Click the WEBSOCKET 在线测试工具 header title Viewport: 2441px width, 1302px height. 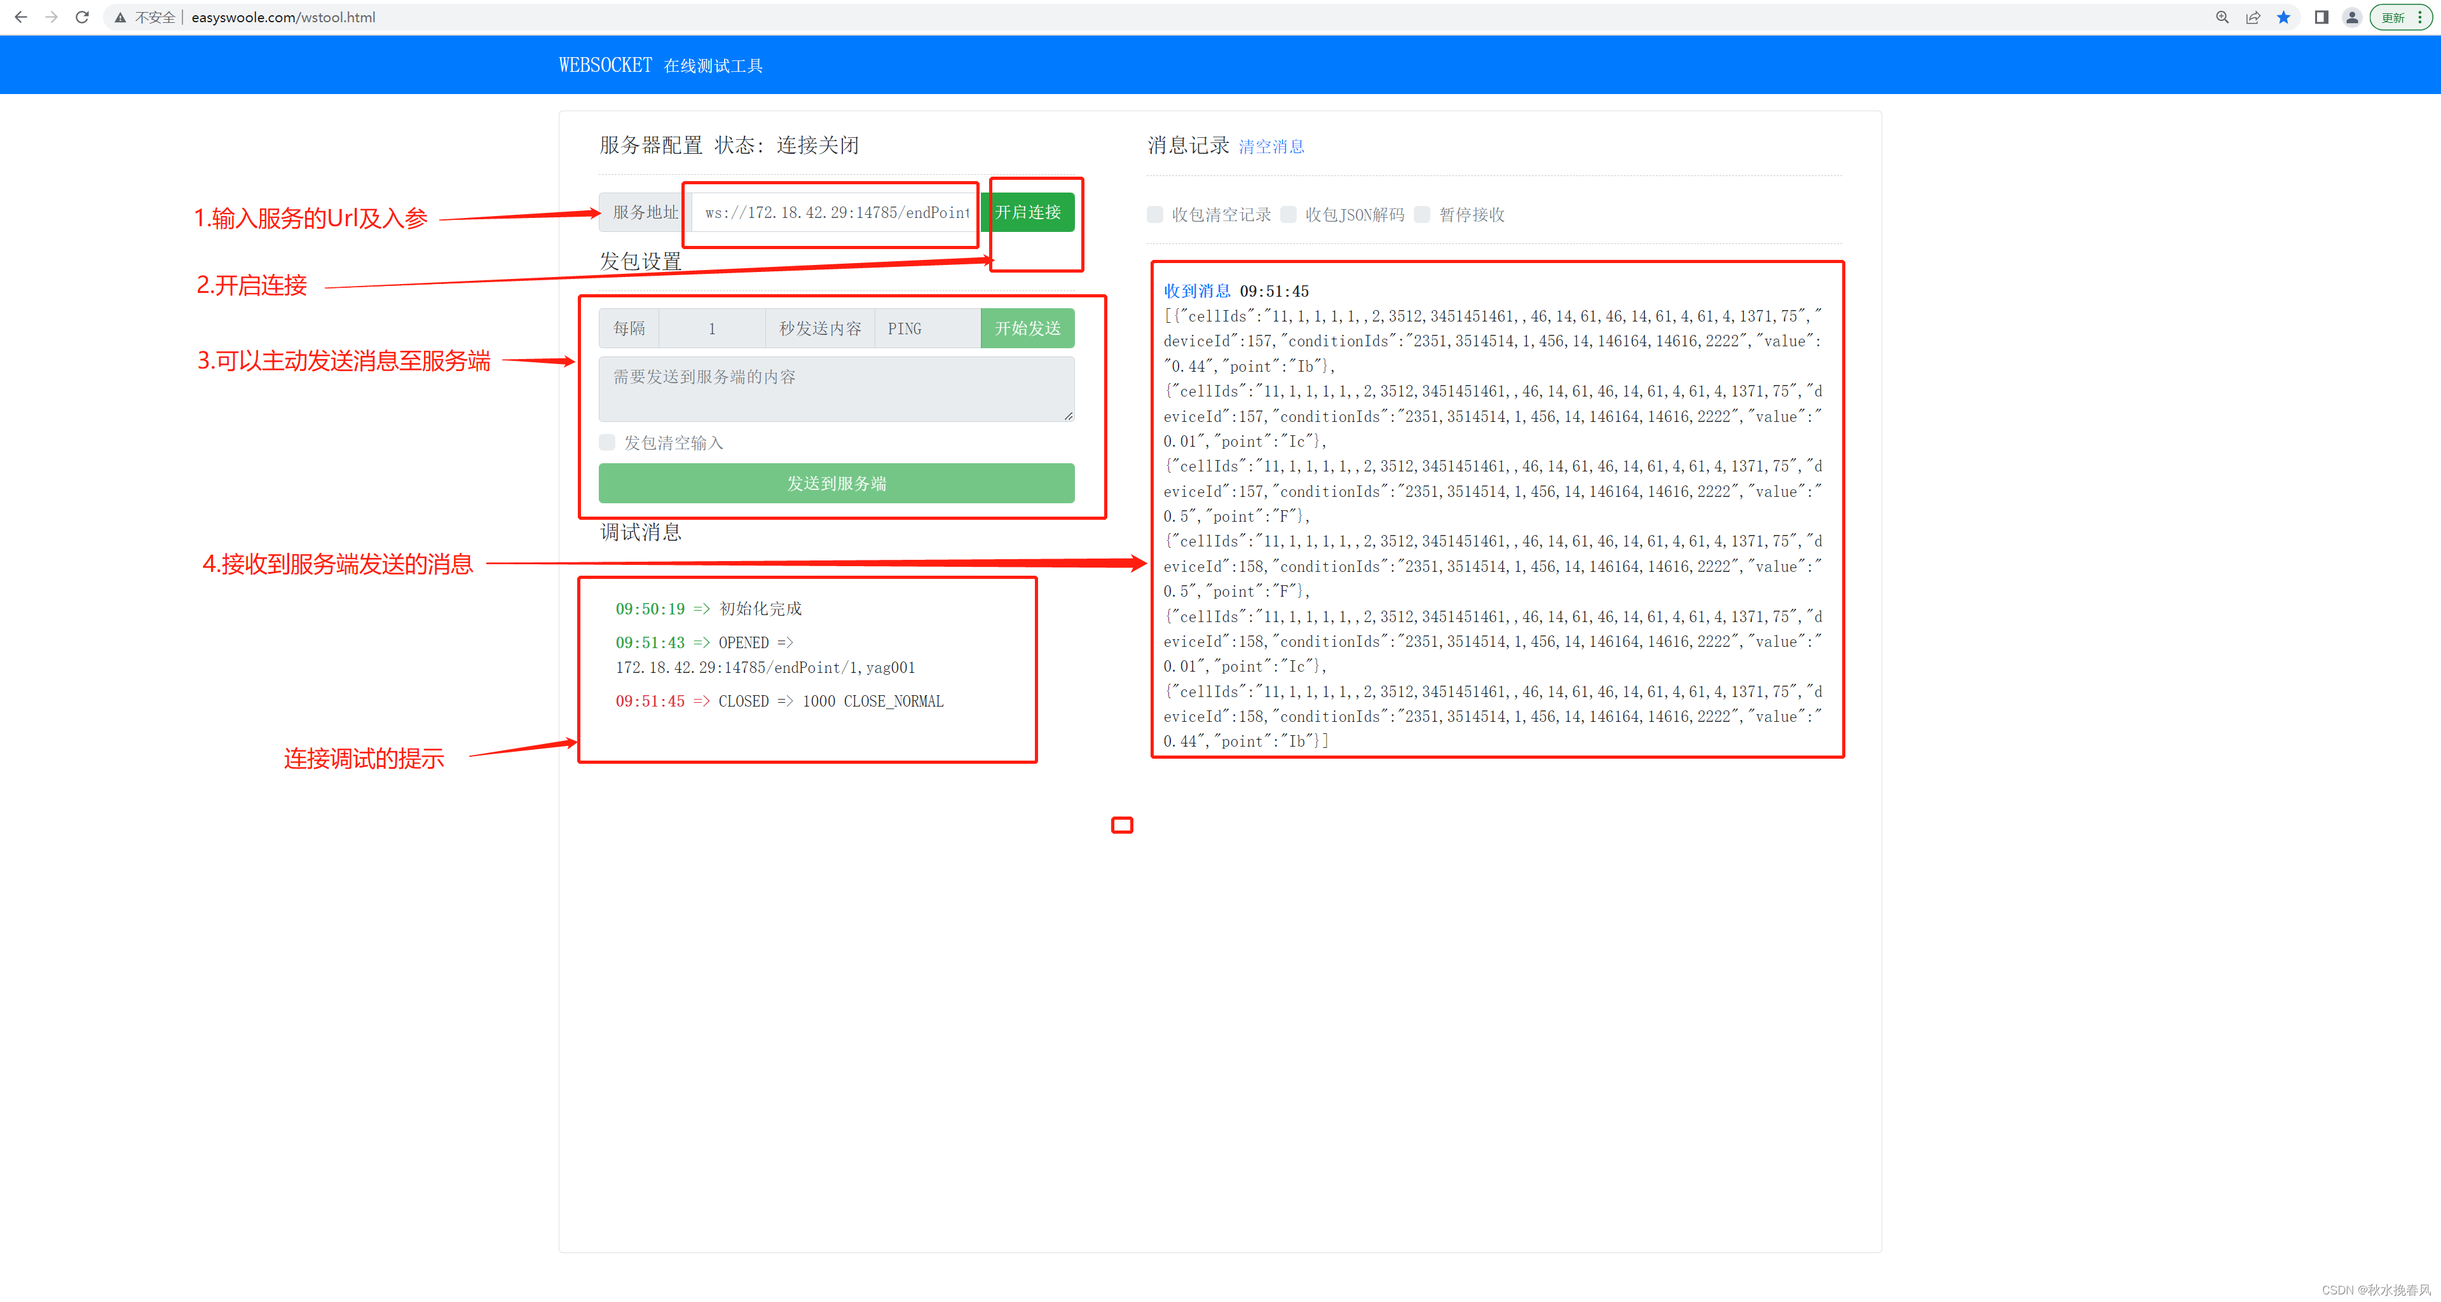click(660, 65)
